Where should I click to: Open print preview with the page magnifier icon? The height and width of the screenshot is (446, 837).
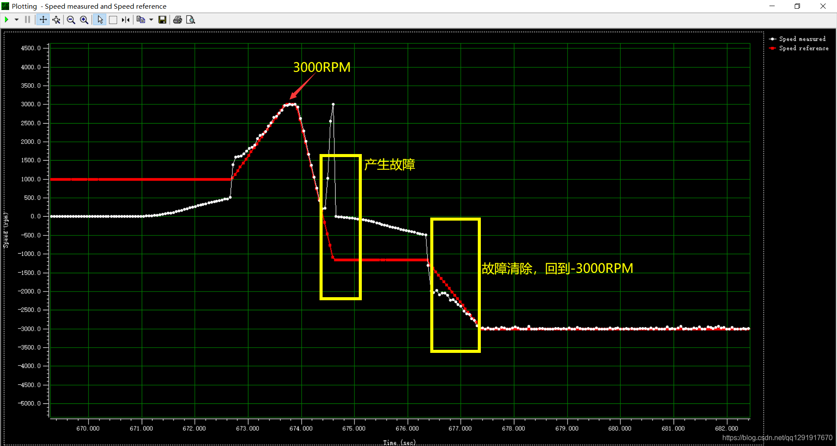coord(191,20)
